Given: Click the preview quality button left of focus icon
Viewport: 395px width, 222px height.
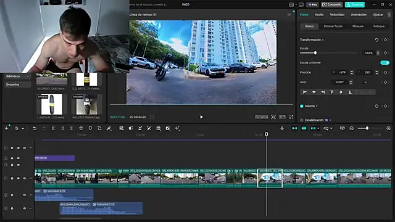Looking at the screenshot, I should [x=262, y=117].
